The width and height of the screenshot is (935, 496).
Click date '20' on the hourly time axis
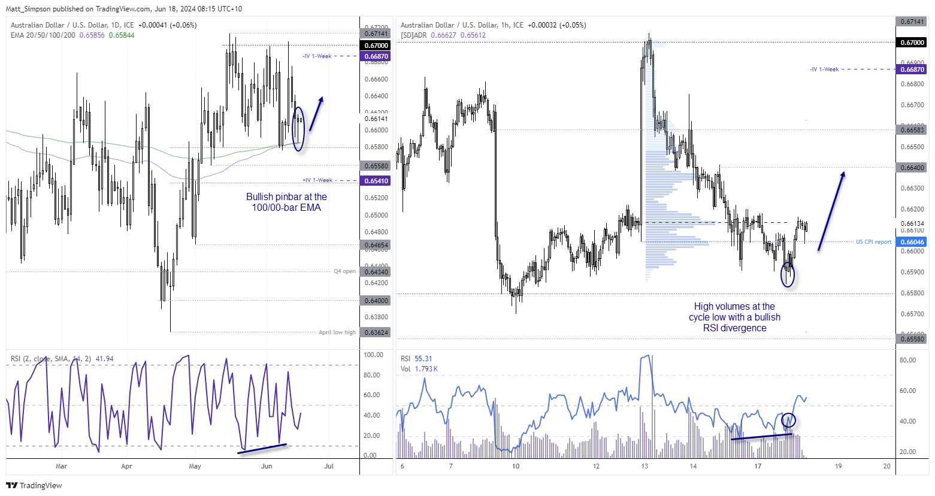tap(887, 466)
